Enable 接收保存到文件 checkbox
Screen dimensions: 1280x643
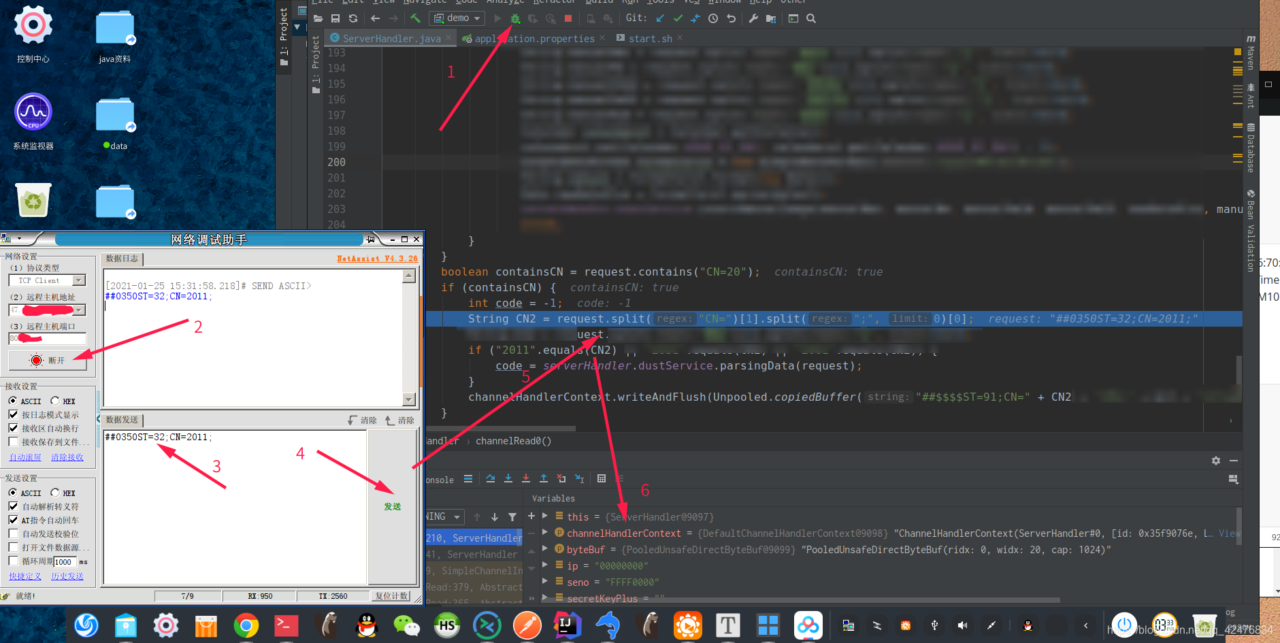(x=13, y=442)
